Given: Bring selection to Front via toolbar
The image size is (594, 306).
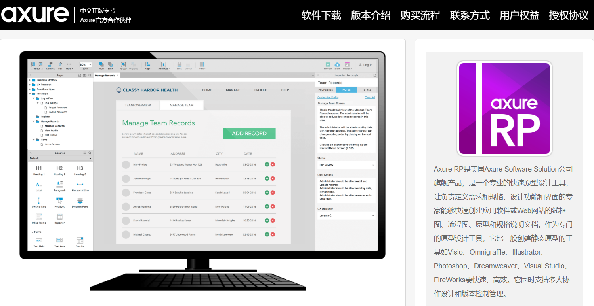Looking at the screenshot, I should (x=101, y=66).
